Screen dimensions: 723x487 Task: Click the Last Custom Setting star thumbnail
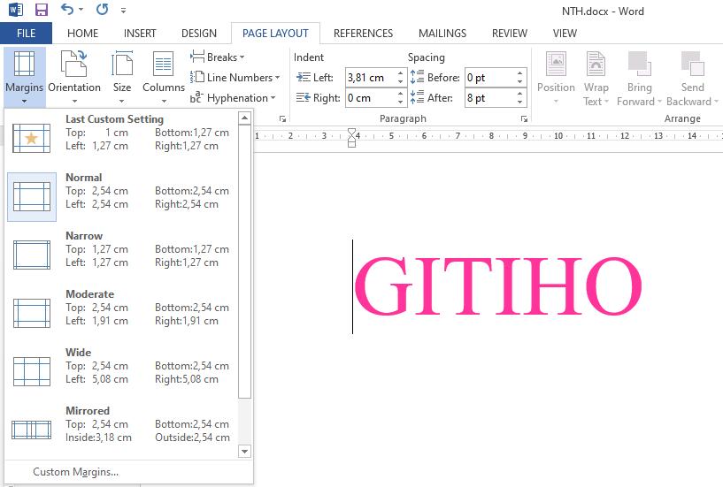[x=31, y=138]
